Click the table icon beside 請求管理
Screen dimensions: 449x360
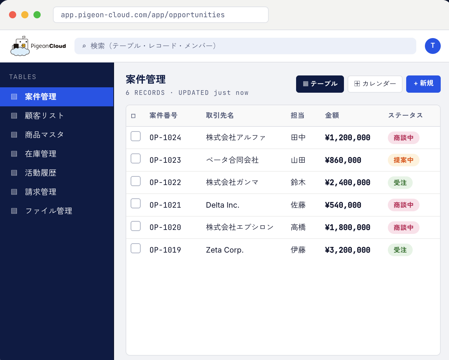click(x=14, y=192)
